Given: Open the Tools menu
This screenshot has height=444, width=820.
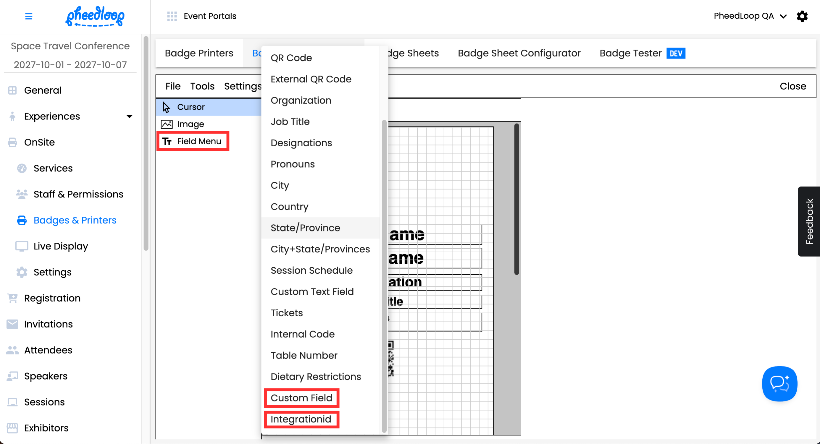Looking at the screenshot, I should [x=202, y=86].
